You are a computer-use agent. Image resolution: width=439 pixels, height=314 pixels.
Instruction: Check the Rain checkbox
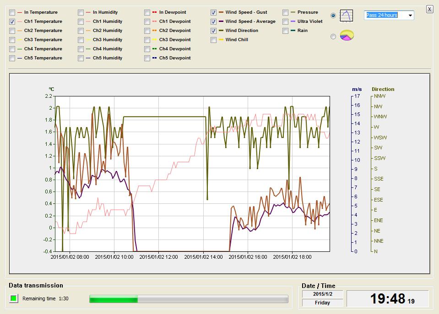tap(286, 31)
